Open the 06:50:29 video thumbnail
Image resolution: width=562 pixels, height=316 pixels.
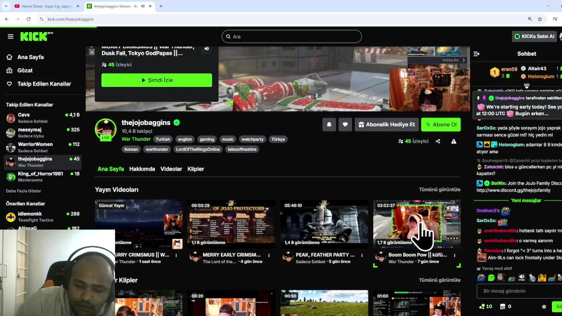click(x=231, y=224)
